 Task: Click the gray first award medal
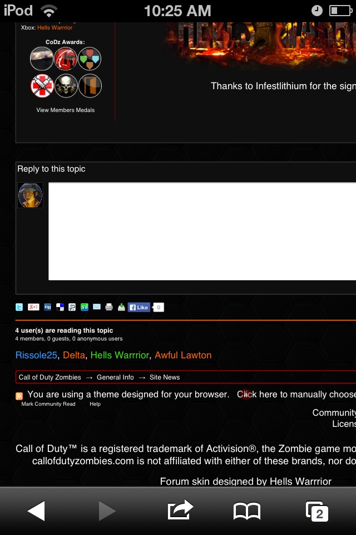pyautogui.click(x=42, y=59)
